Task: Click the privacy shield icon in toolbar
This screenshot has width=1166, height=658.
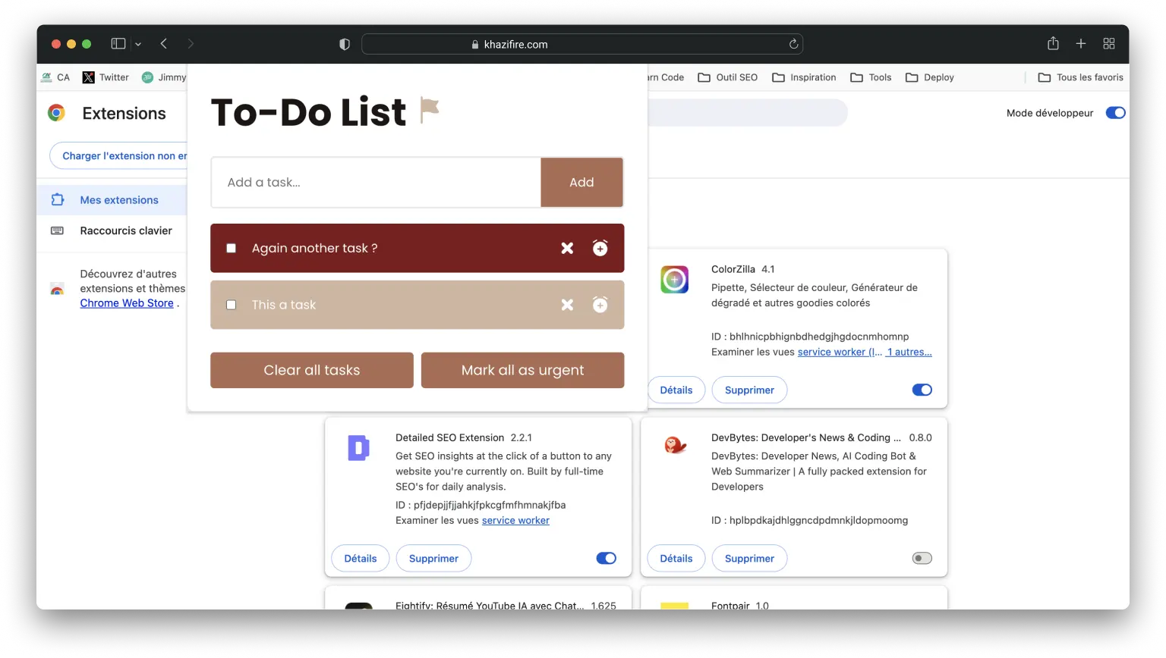Action: [345, 44]
